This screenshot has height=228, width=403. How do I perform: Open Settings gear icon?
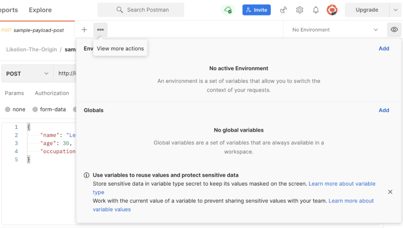tap(299, 10)
